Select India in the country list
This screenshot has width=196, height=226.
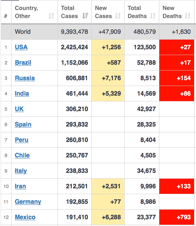(x=22, y=94)
